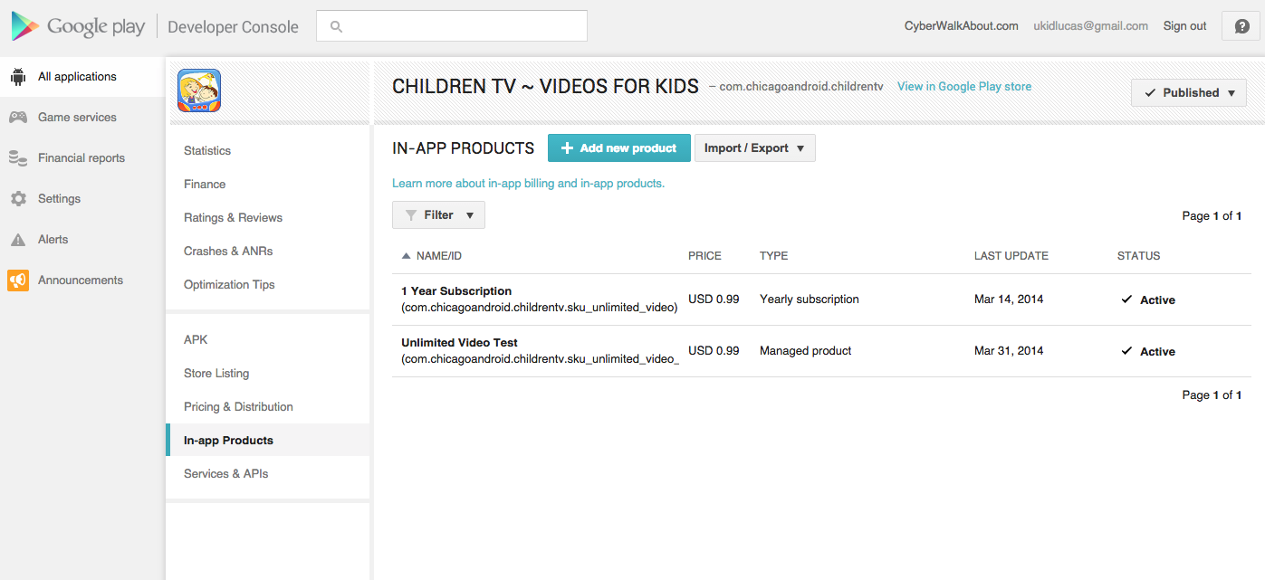Click the CyberWalkAbout.com account name
The image size is (1265, 580).
[x=962, y=26]
